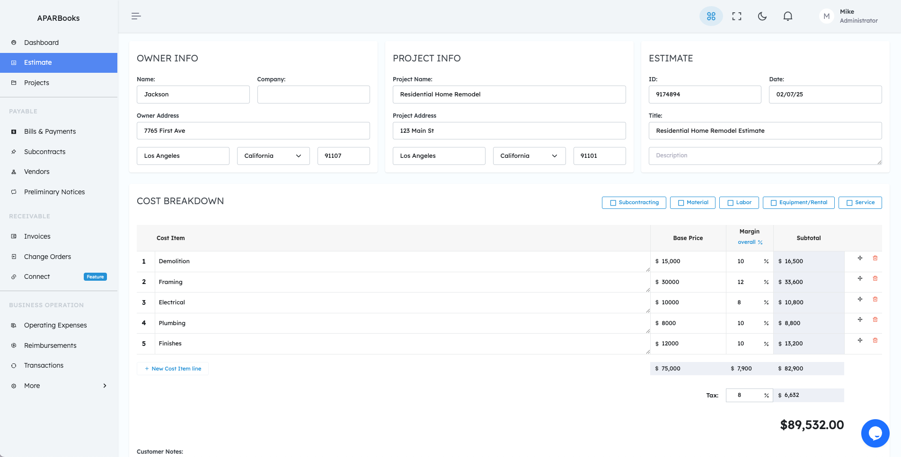Viewport: 901px width, 457px height.
Task: Select the estimate Date 02/07/25 field
Action: (825, 95)
